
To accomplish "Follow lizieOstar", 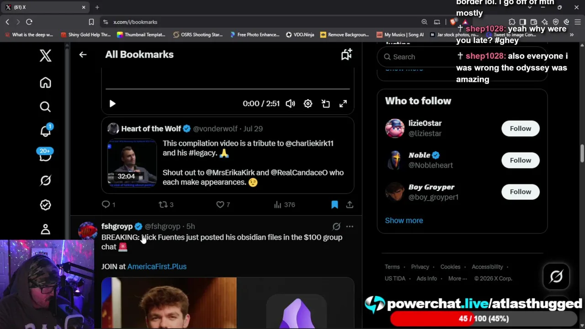I will [x=521, y=128].
